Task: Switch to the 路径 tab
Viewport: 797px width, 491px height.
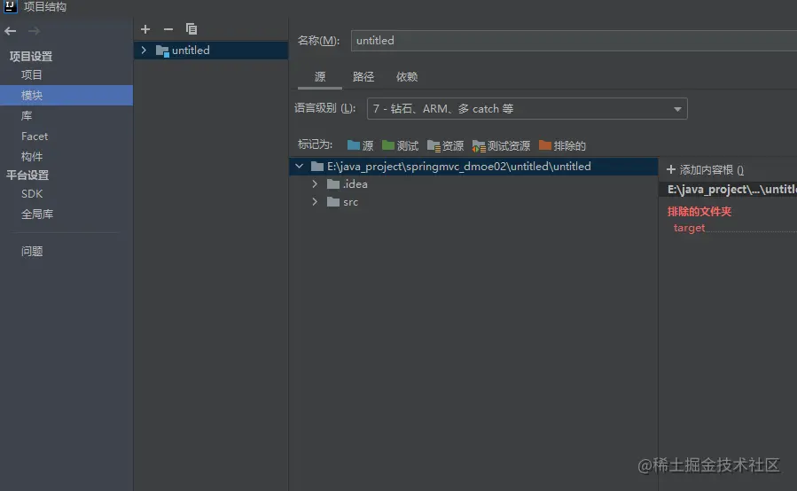Action: tap(363, 77)
